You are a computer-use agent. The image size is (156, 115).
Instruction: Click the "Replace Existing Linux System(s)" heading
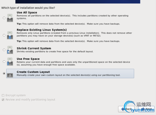click(x=42, y=30)
